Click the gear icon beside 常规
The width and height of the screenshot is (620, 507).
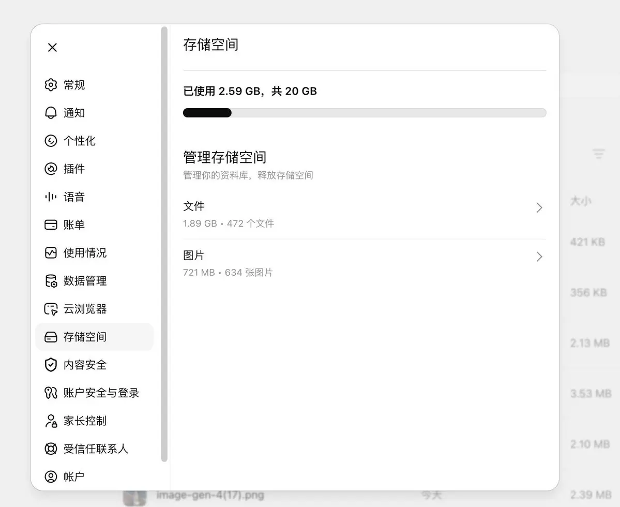pos(51,85)
